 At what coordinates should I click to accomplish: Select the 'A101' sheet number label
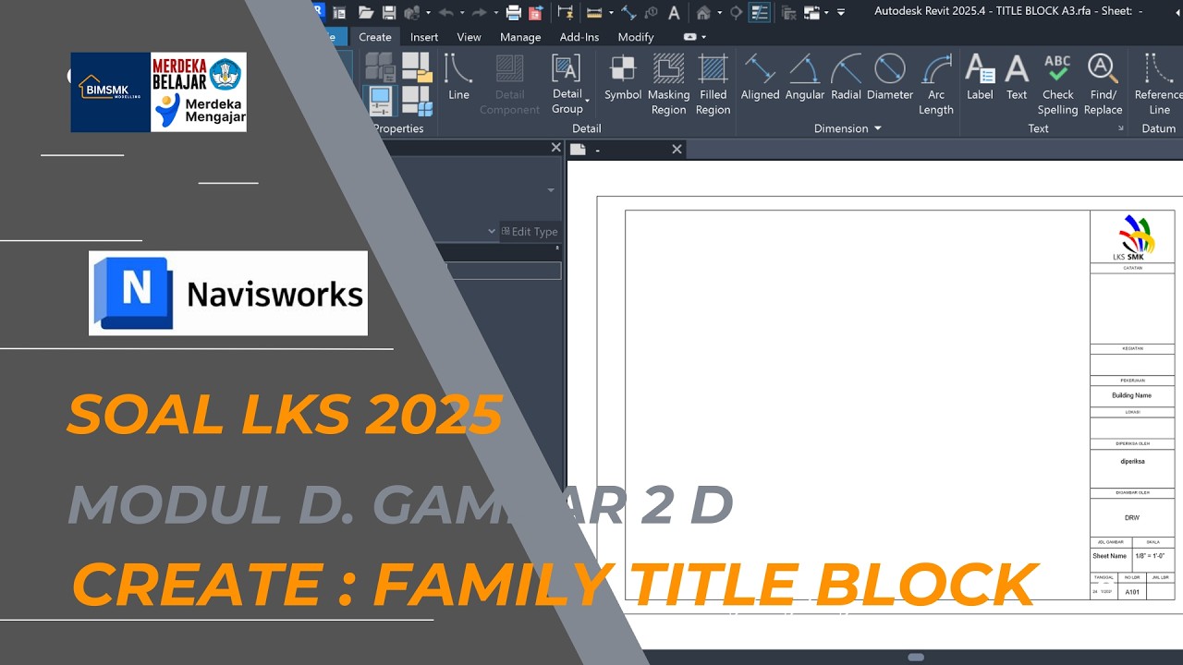[1133, 592]
